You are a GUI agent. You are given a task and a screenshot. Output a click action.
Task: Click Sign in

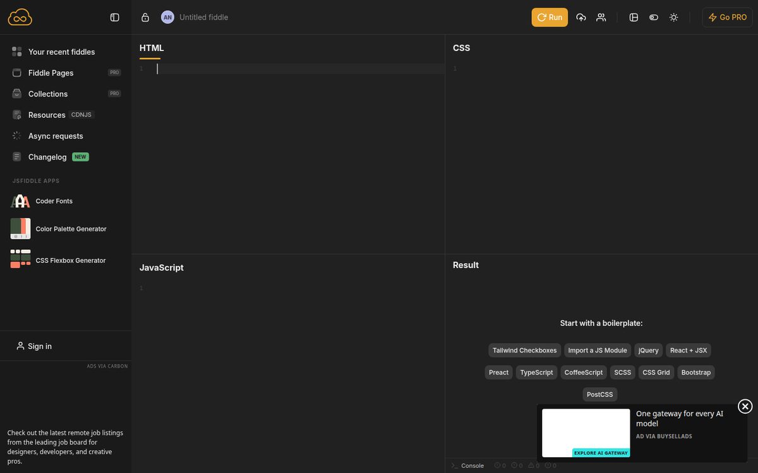click(x=34, y=346)
